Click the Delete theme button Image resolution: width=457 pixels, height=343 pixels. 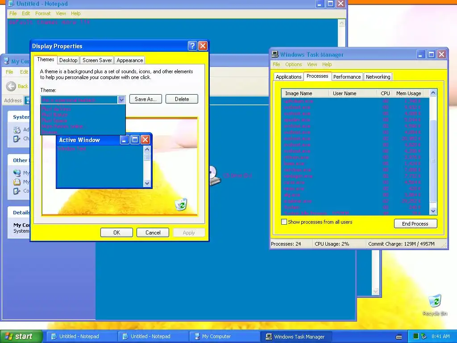point(182,99)
